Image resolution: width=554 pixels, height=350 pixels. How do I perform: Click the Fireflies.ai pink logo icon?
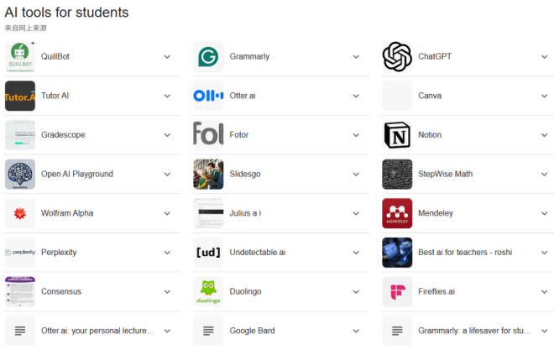pyautogui.click(x=397, y=292)
